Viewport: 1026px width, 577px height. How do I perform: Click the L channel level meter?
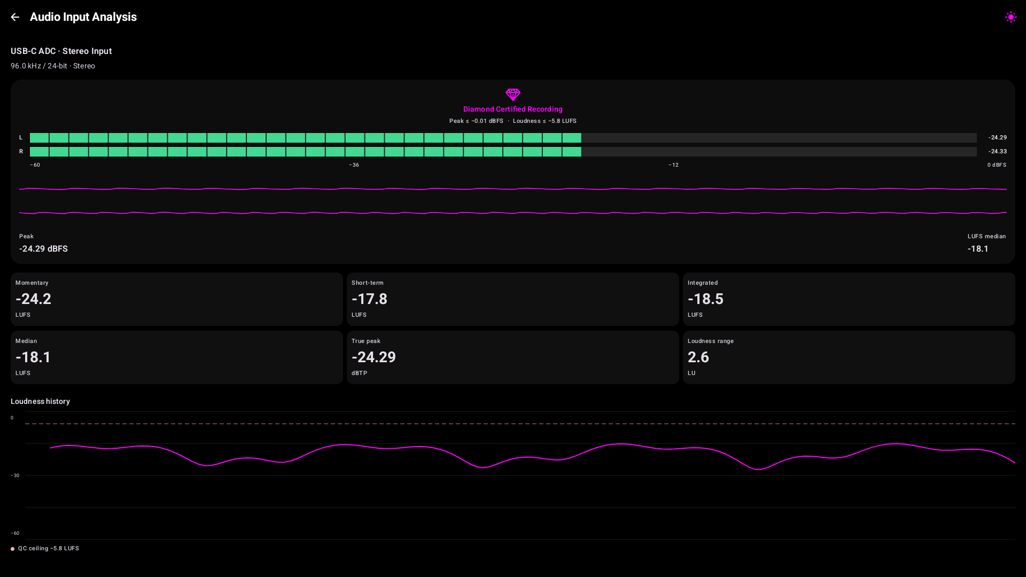click(503, 138)
